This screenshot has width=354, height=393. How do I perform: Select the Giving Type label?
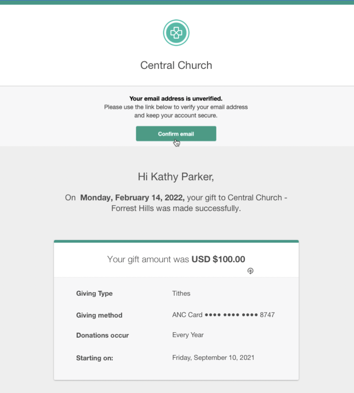(95, 293)
